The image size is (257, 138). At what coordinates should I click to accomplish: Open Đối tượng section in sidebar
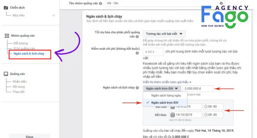point(21,43)
